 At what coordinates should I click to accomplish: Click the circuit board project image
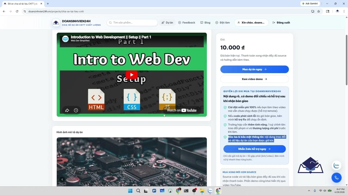point(132,162)
